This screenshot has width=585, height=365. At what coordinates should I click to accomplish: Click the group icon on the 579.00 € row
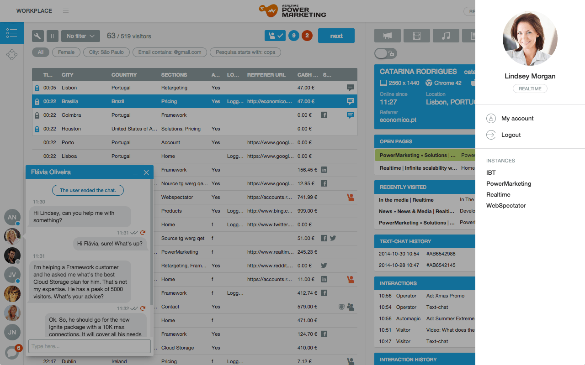pos(351,307)
